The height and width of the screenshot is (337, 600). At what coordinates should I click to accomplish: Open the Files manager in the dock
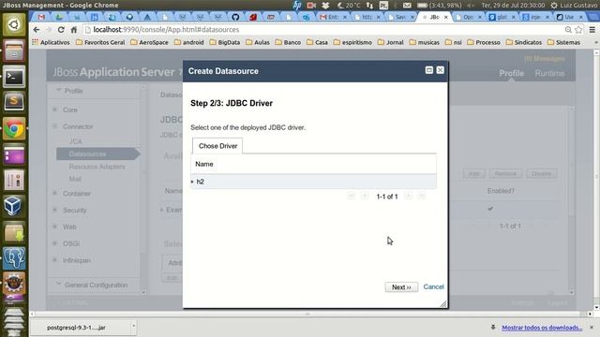coord(14,51)
